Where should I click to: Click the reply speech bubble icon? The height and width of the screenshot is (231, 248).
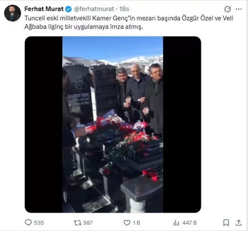[x=28, y=222]
